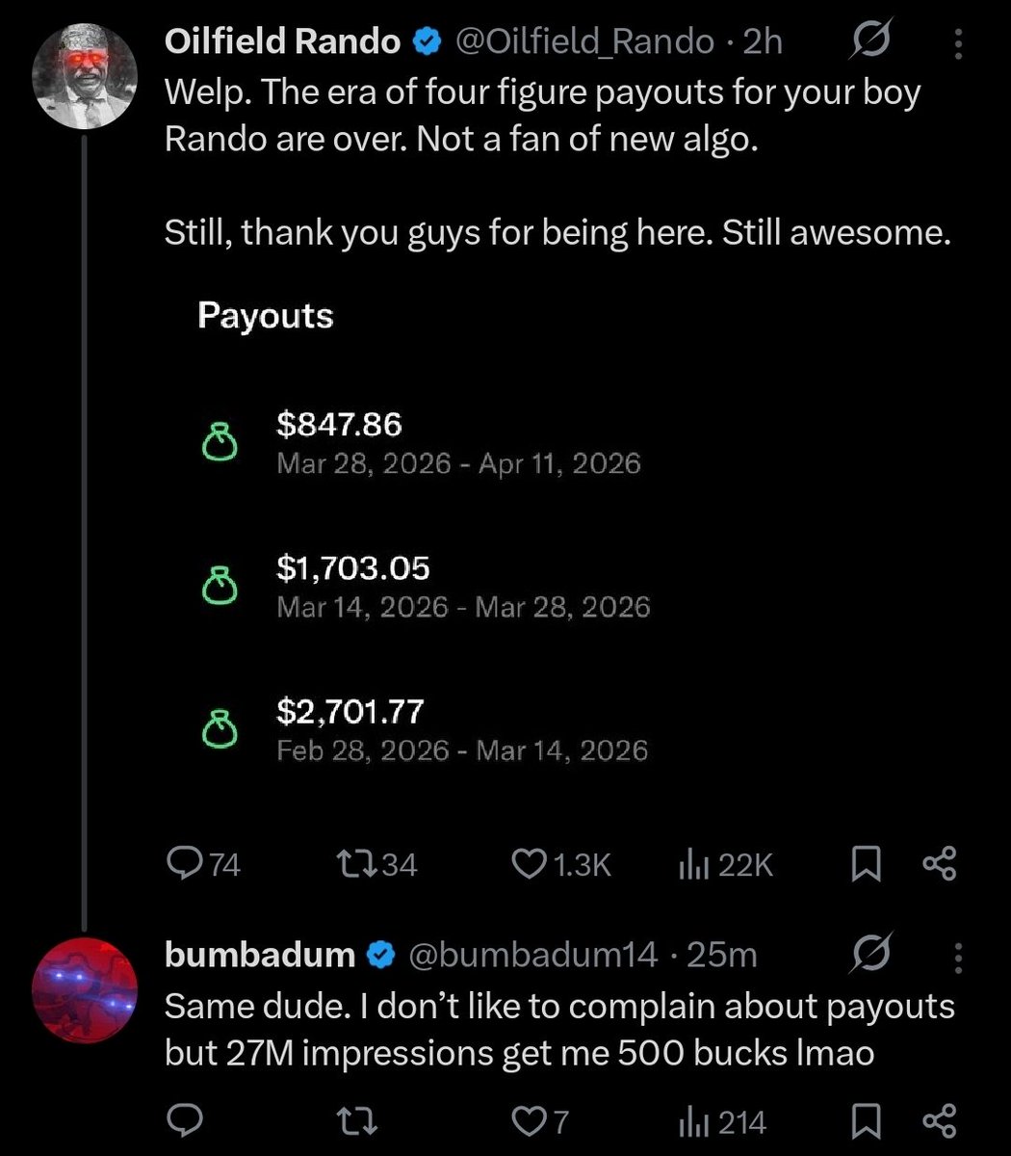Viewport: 1011px width, 1156px height.
Task: Visit the @Oilfield_Rando handle link
Action: tap(583, 41)
